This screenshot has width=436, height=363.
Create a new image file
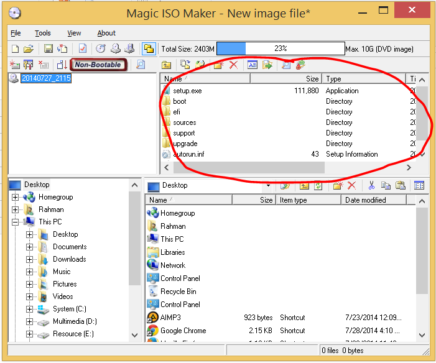pos(15,49)
